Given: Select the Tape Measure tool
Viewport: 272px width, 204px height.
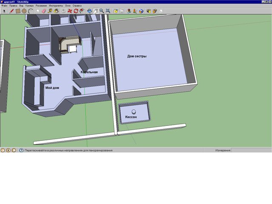Looking at the screenshot, I should pos(50,11).
